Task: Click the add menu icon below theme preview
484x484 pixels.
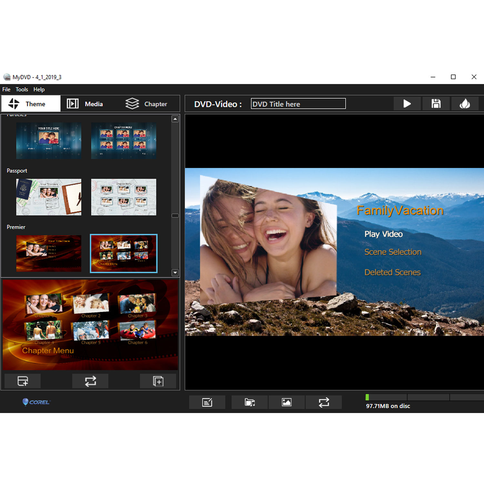Action: pyautogui.click(x=23, y=381)
